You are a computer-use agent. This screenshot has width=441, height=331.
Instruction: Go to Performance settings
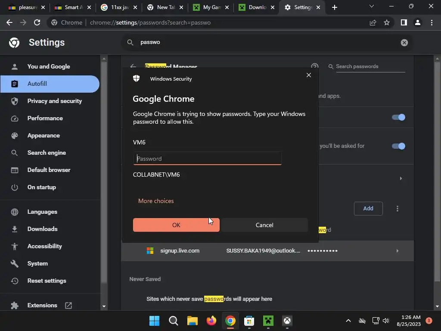pos(45,118)
